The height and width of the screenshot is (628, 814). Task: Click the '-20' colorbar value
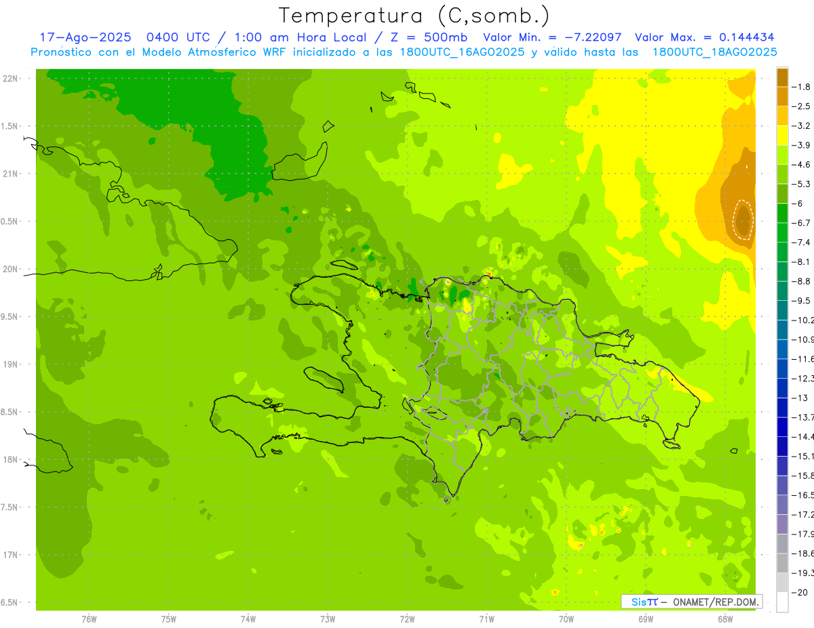800,592
